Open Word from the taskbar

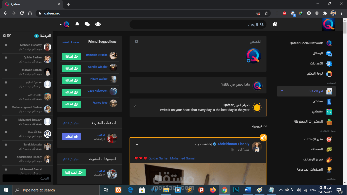(248, 190)
